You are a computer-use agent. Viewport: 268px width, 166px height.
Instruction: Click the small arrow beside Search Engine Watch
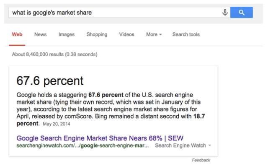210,145
